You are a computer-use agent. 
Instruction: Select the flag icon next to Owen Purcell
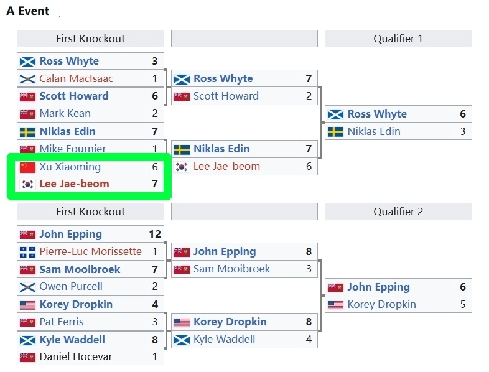[27, 287]
